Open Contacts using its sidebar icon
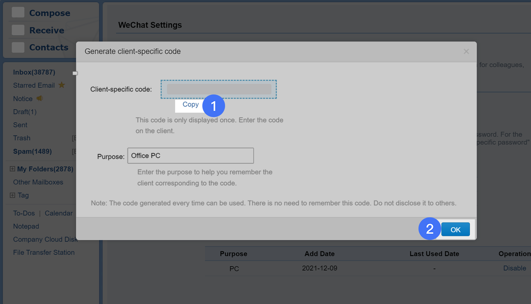Viewport: 531px width, 304px height. (18, 47)
